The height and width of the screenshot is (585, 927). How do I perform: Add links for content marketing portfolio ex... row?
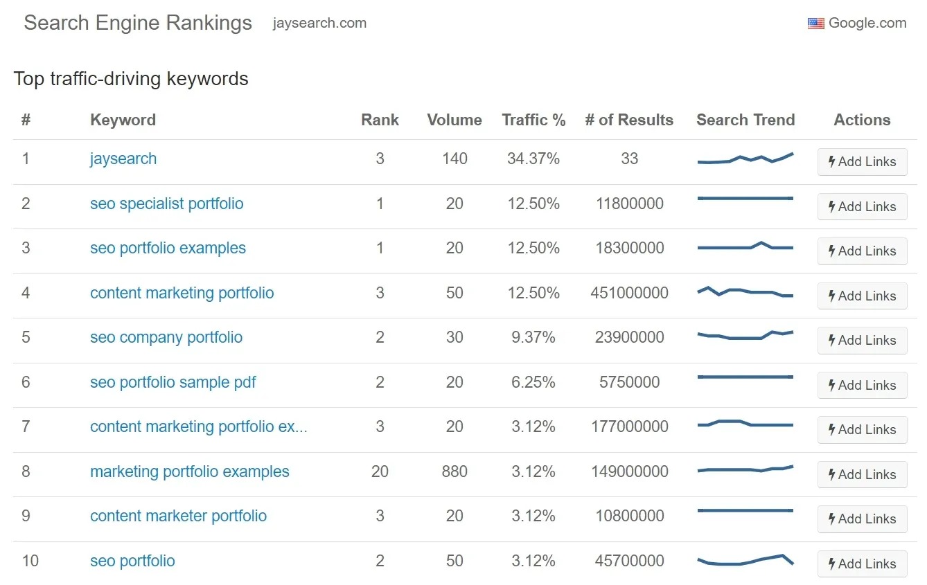(862, 429)
